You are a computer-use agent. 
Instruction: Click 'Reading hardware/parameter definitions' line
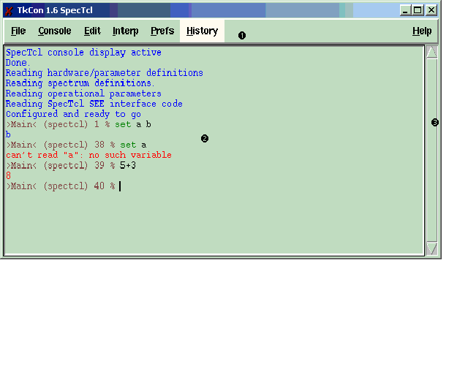105,73
